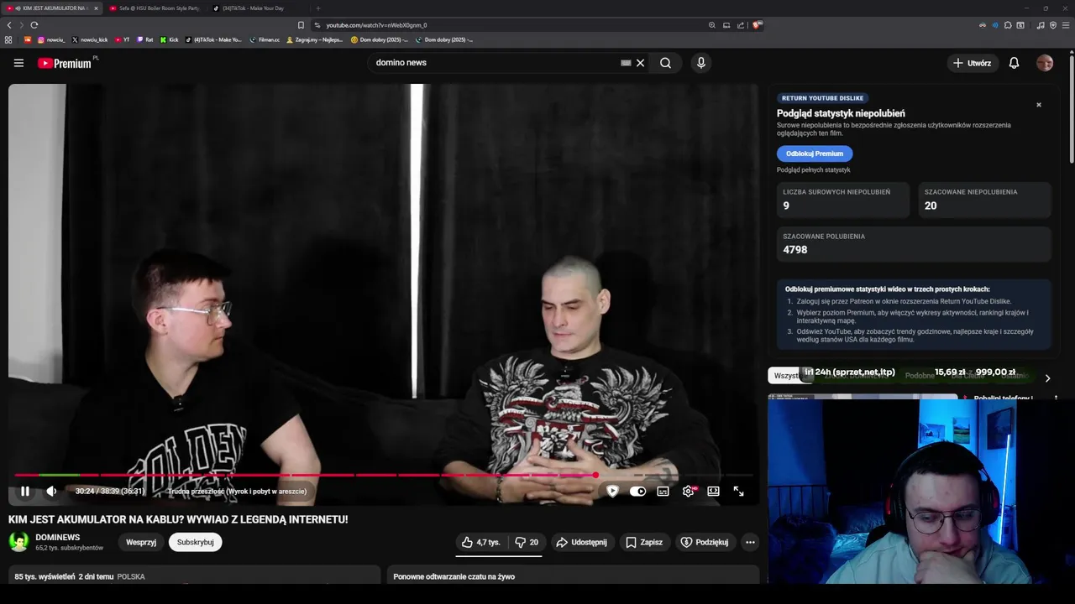Click Utwórz create button
This screenshot has width=1075, height=604.
coord(972,63)
